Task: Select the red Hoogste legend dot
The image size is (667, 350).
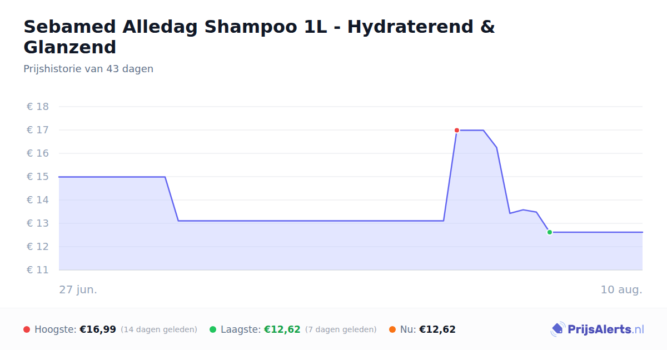Action: point(27,329)
